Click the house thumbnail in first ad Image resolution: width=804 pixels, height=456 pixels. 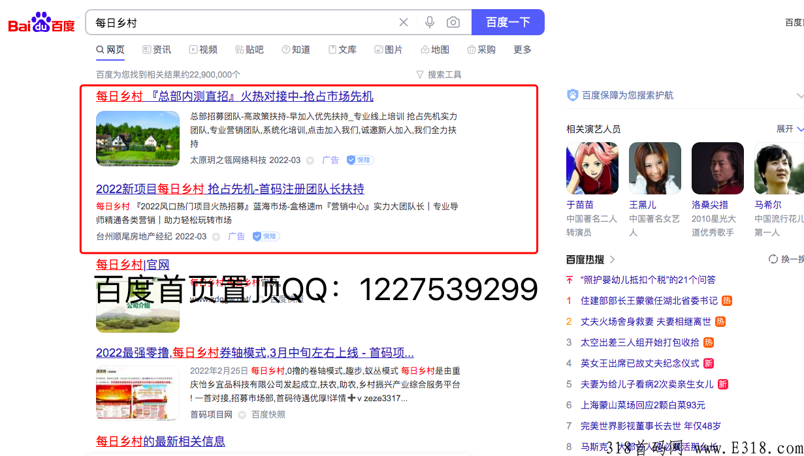[x=138, y=138]
